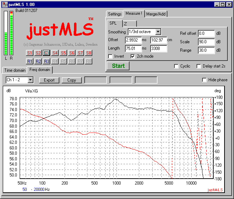
Task: Select memory slot S8
Action: pyautogui.click(x=89, y=53)
